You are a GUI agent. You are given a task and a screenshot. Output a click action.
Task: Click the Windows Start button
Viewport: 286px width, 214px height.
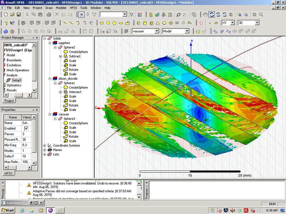(8, 210)
